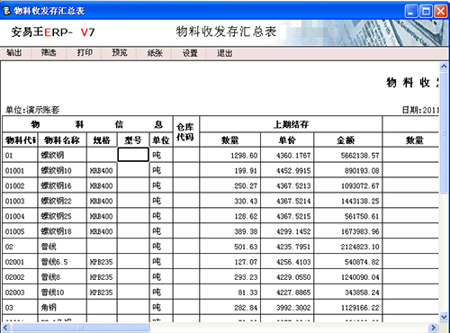Viewport: 450px width, 333px height.
Task: Select material code cell 01001
Action: click(x=20, y=171)
